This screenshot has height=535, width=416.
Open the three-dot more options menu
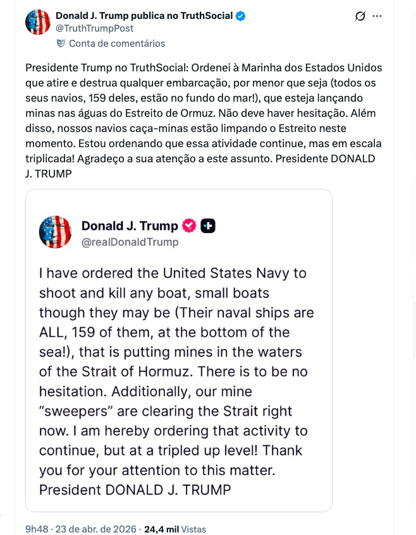(377, 16)
